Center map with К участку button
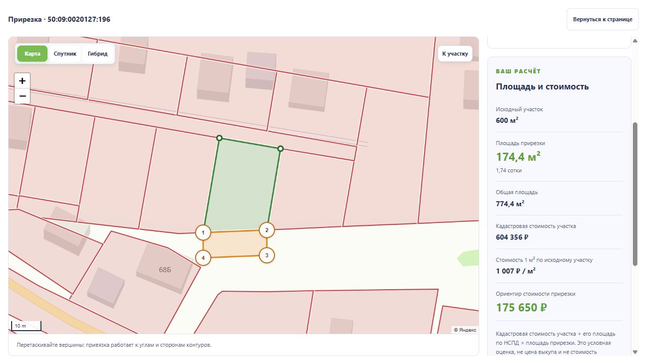This screenshot has height=364, width=647. pyautogui.click(x=455, y=54)
